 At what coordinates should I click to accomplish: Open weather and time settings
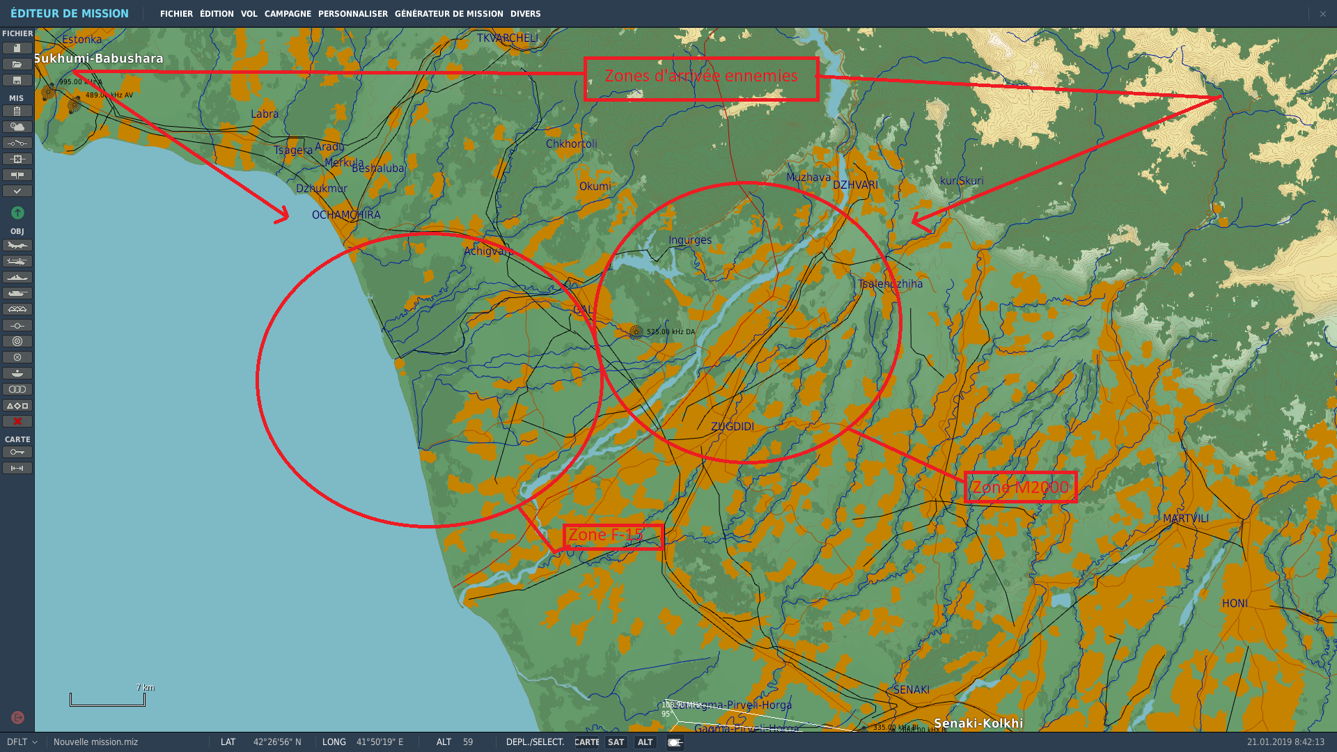point(17,127)
